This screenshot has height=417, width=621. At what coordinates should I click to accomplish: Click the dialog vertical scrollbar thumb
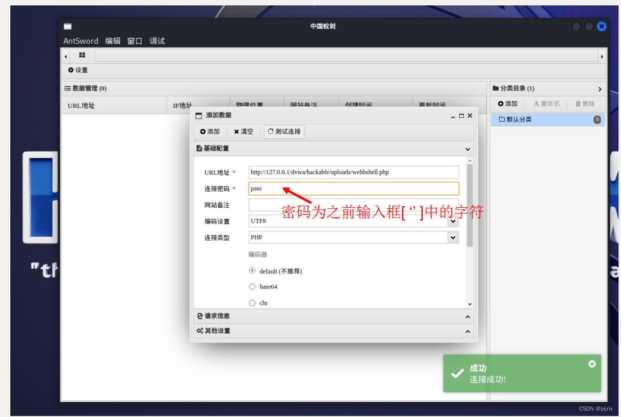[470, 205]
